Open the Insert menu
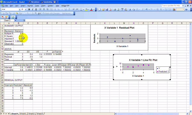The width and height of the screenshot is (192, 115). point(23,6)
